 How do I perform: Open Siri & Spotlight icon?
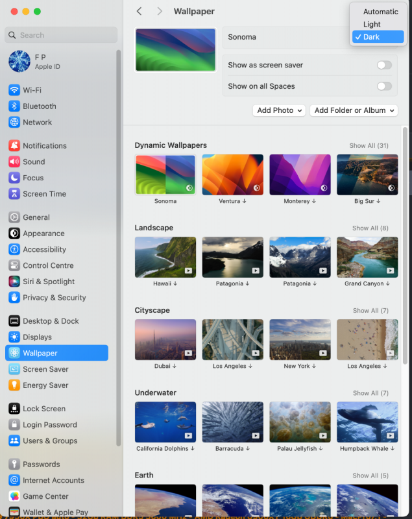[x=14, y=282]
